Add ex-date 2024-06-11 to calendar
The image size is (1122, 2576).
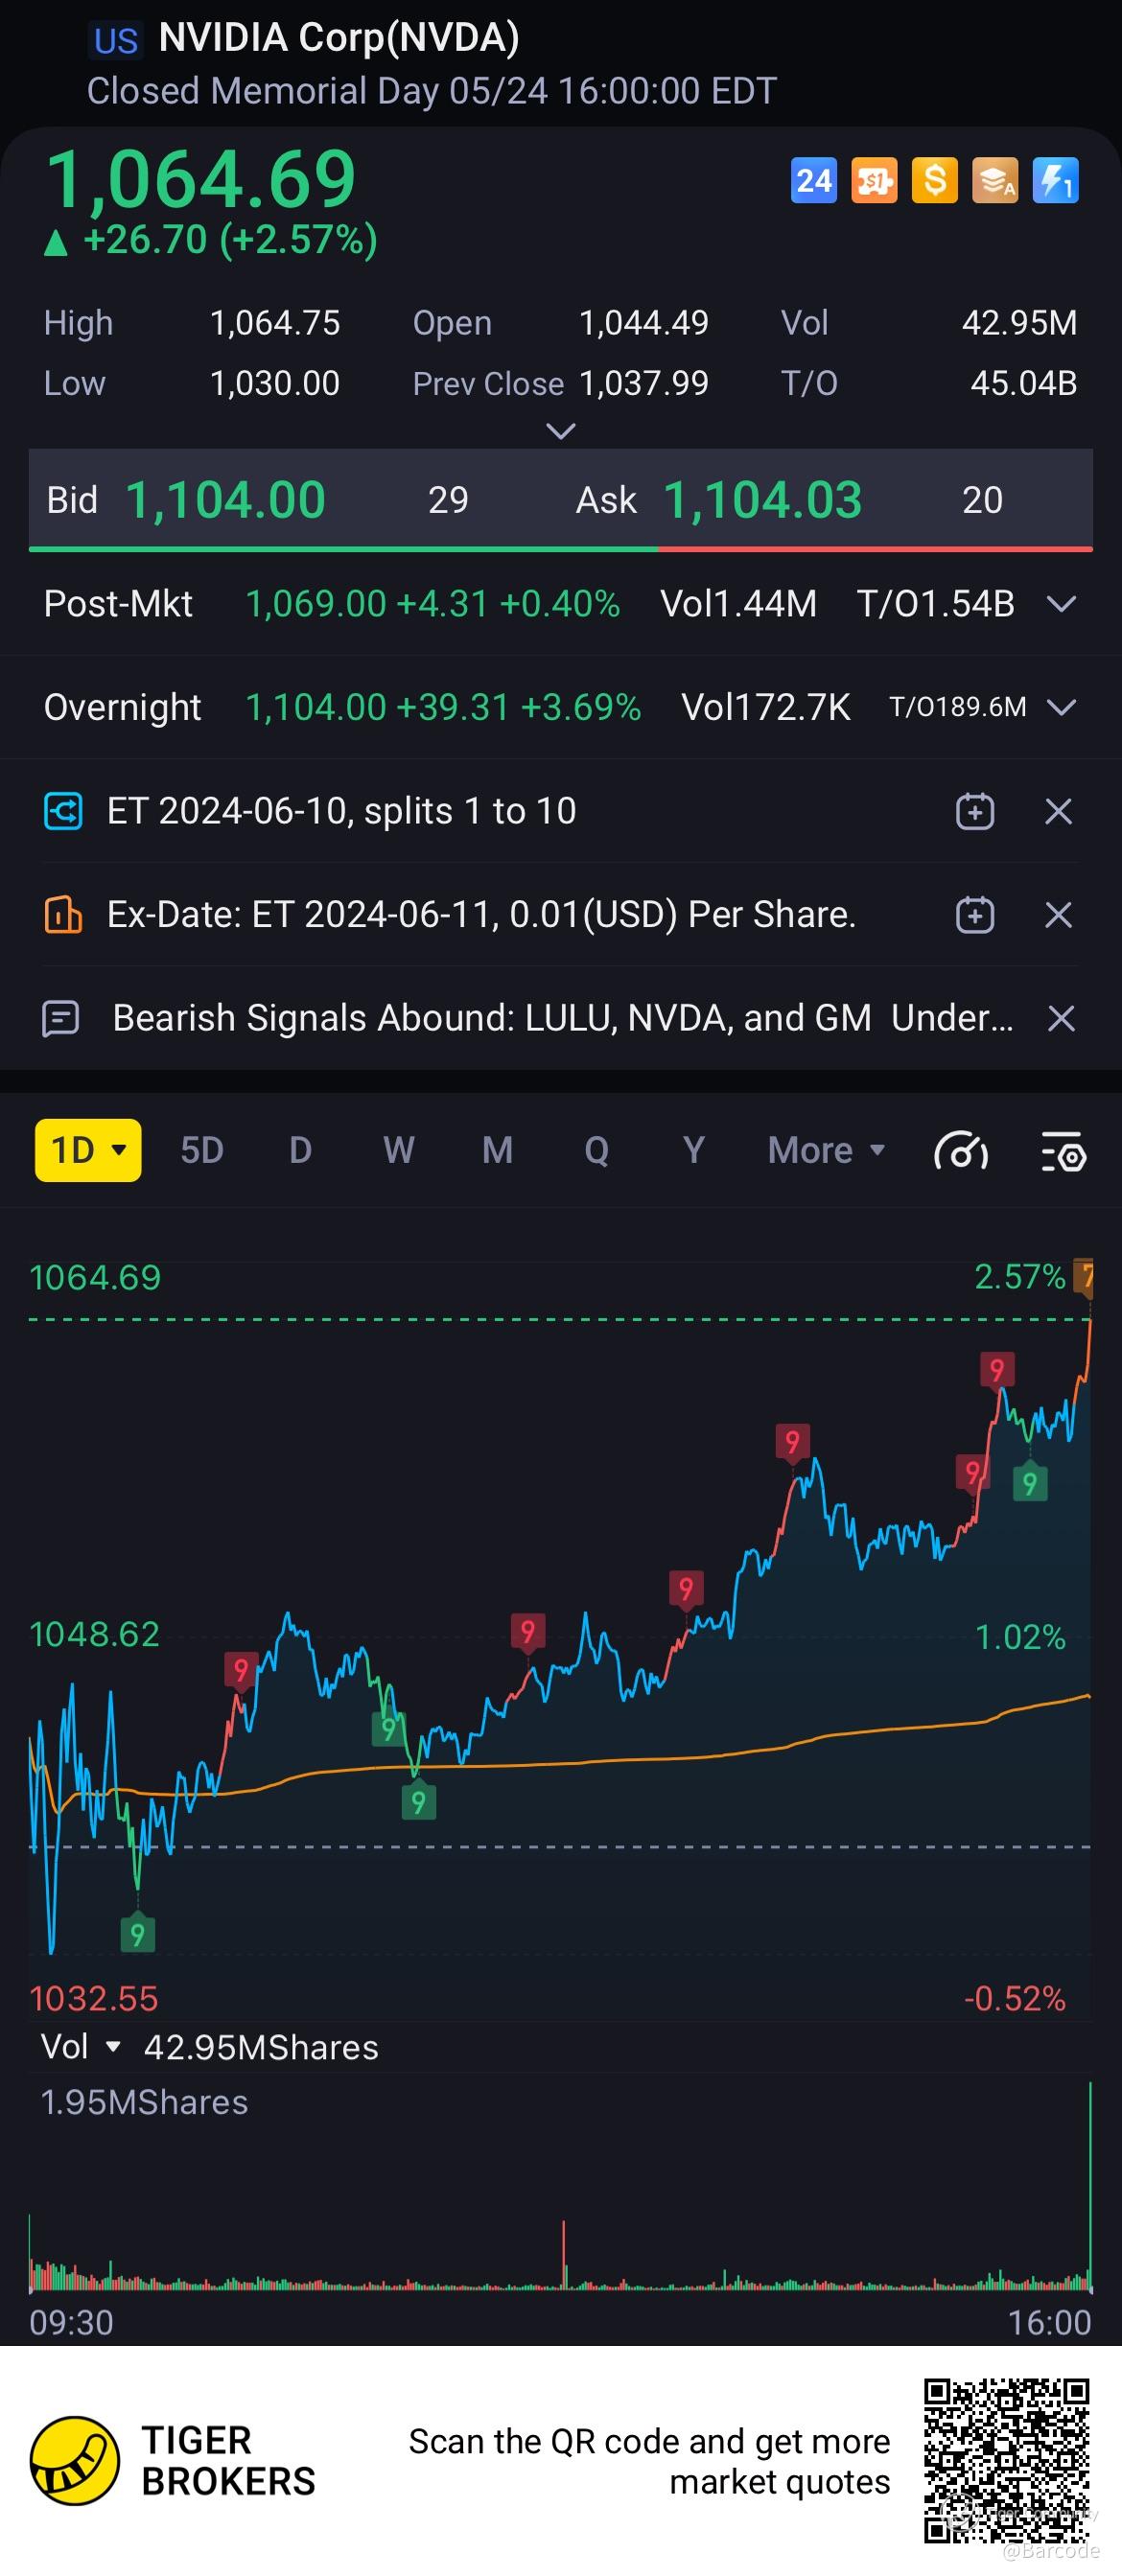coord(975,915)
